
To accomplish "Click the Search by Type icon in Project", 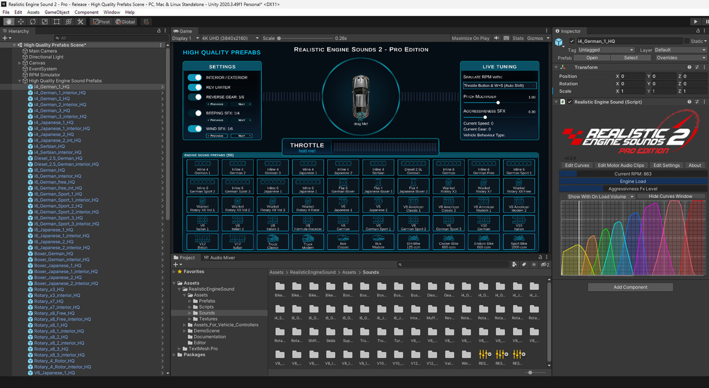I will [x=515, y=265].
